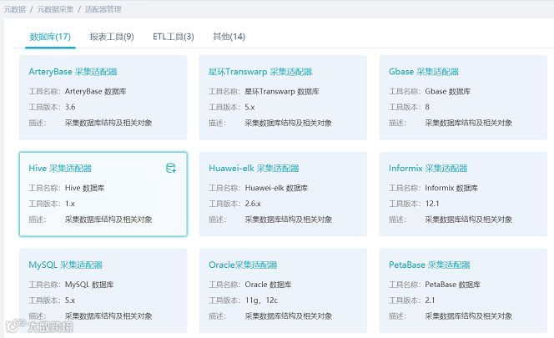The width and height of the screenshot is (554, 338).
Task: Click the ArteryBase version value 3.6
Action: [70, 107]
